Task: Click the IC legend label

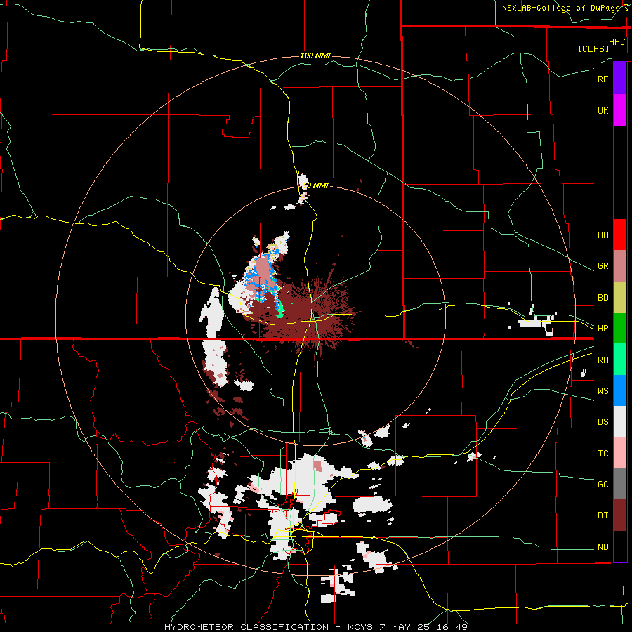Action: (603, 454)
